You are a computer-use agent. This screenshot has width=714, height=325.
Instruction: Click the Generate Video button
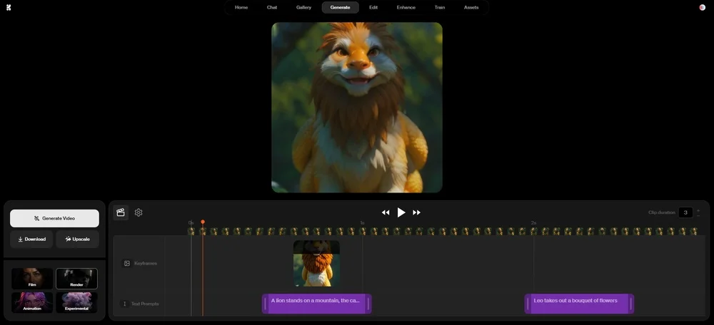tap(54, 218)
